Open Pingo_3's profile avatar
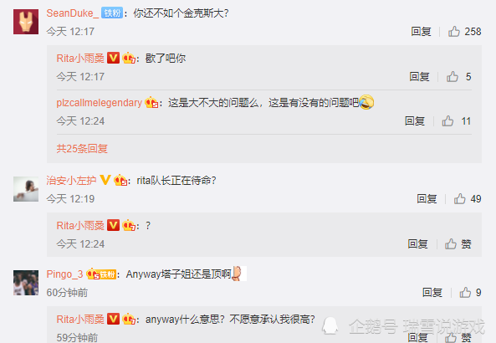The image size is (496, 343). [x=26, y=283]
